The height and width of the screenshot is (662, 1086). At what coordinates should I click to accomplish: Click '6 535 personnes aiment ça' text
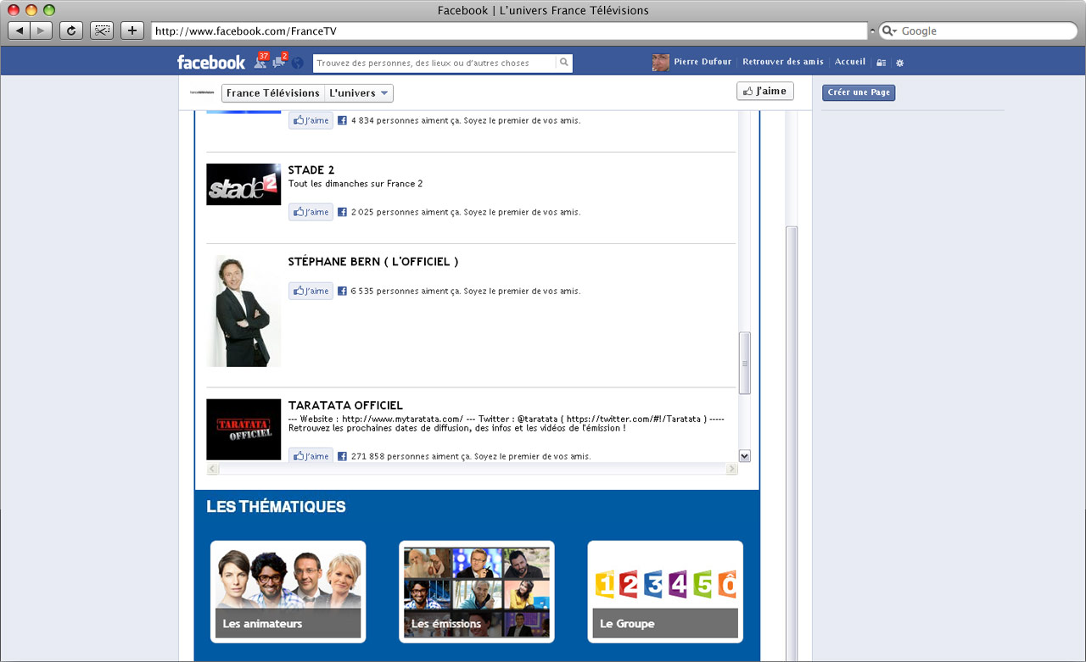(x=406, y=291)
